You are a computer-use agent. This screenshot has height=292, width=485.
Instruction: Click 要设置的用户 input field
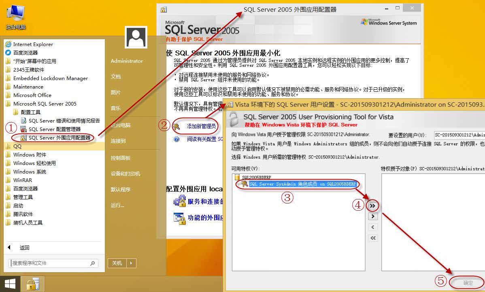pyautogui.click(x=459, y=135)
